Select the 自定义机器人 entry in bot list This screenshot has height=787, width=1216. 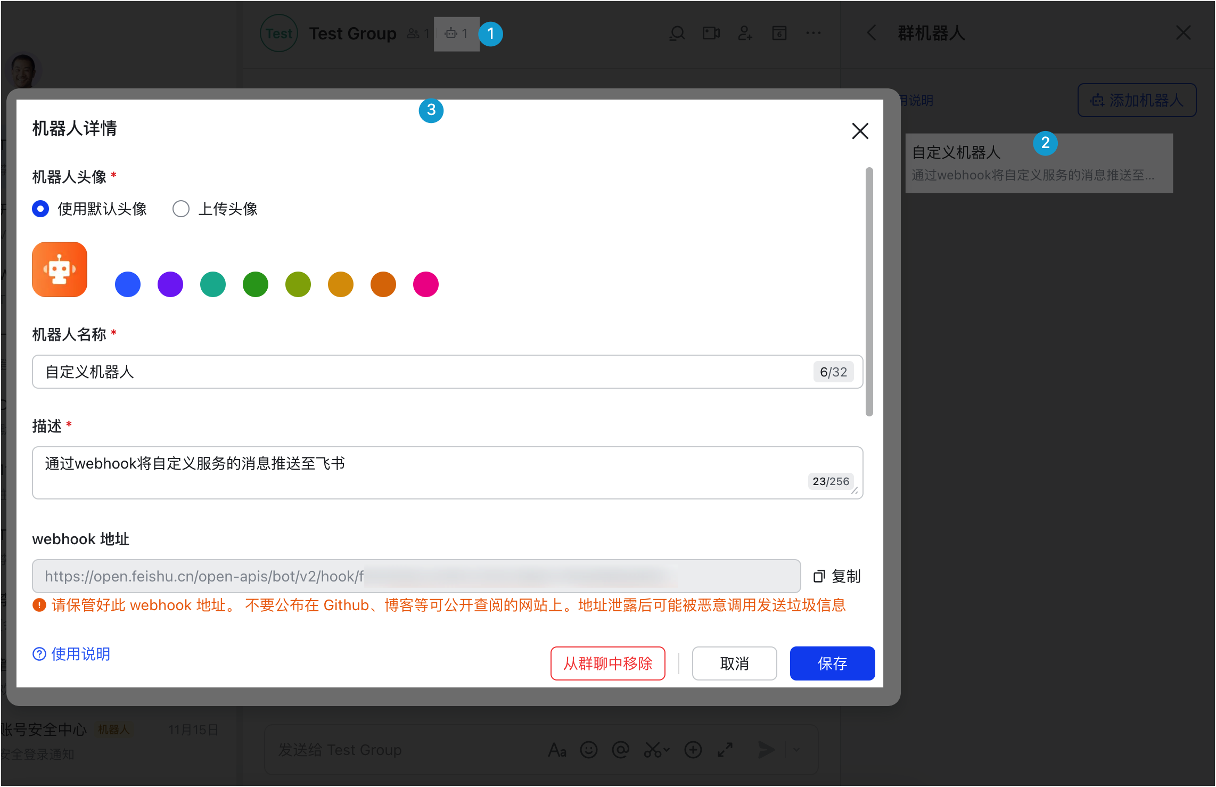pos(1039,163)
